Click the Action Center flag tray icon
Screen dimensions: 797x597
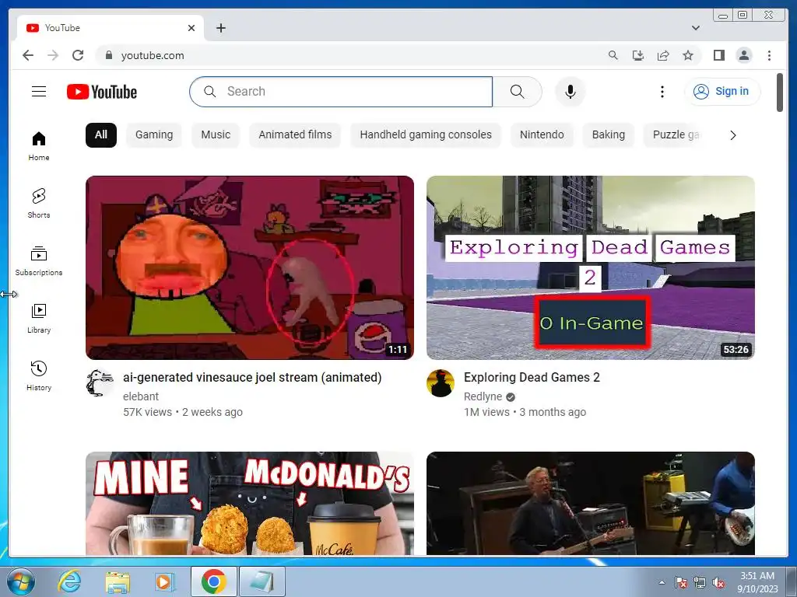click(680, 583)
